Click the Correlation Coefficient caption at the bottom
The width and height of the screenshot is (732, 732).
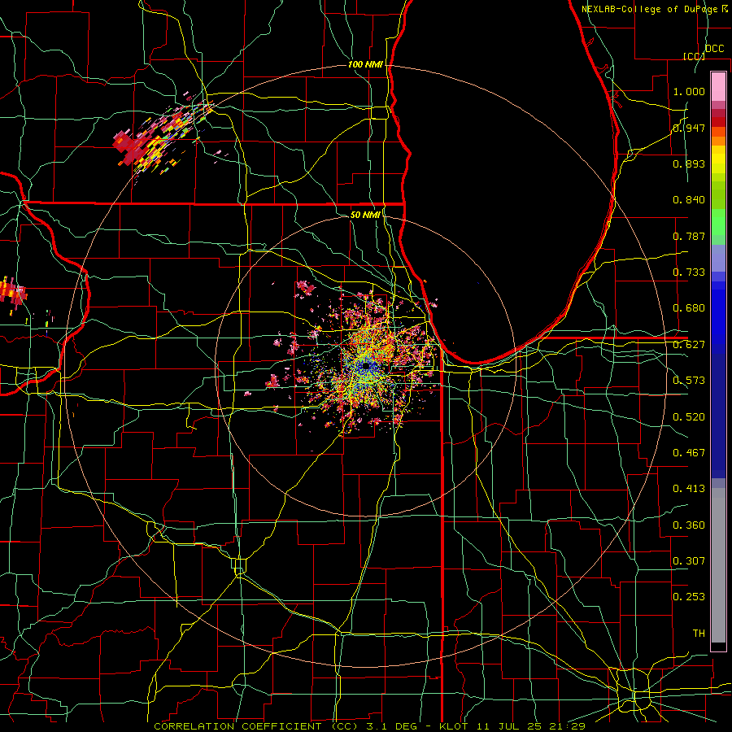(x=369, y=726)
